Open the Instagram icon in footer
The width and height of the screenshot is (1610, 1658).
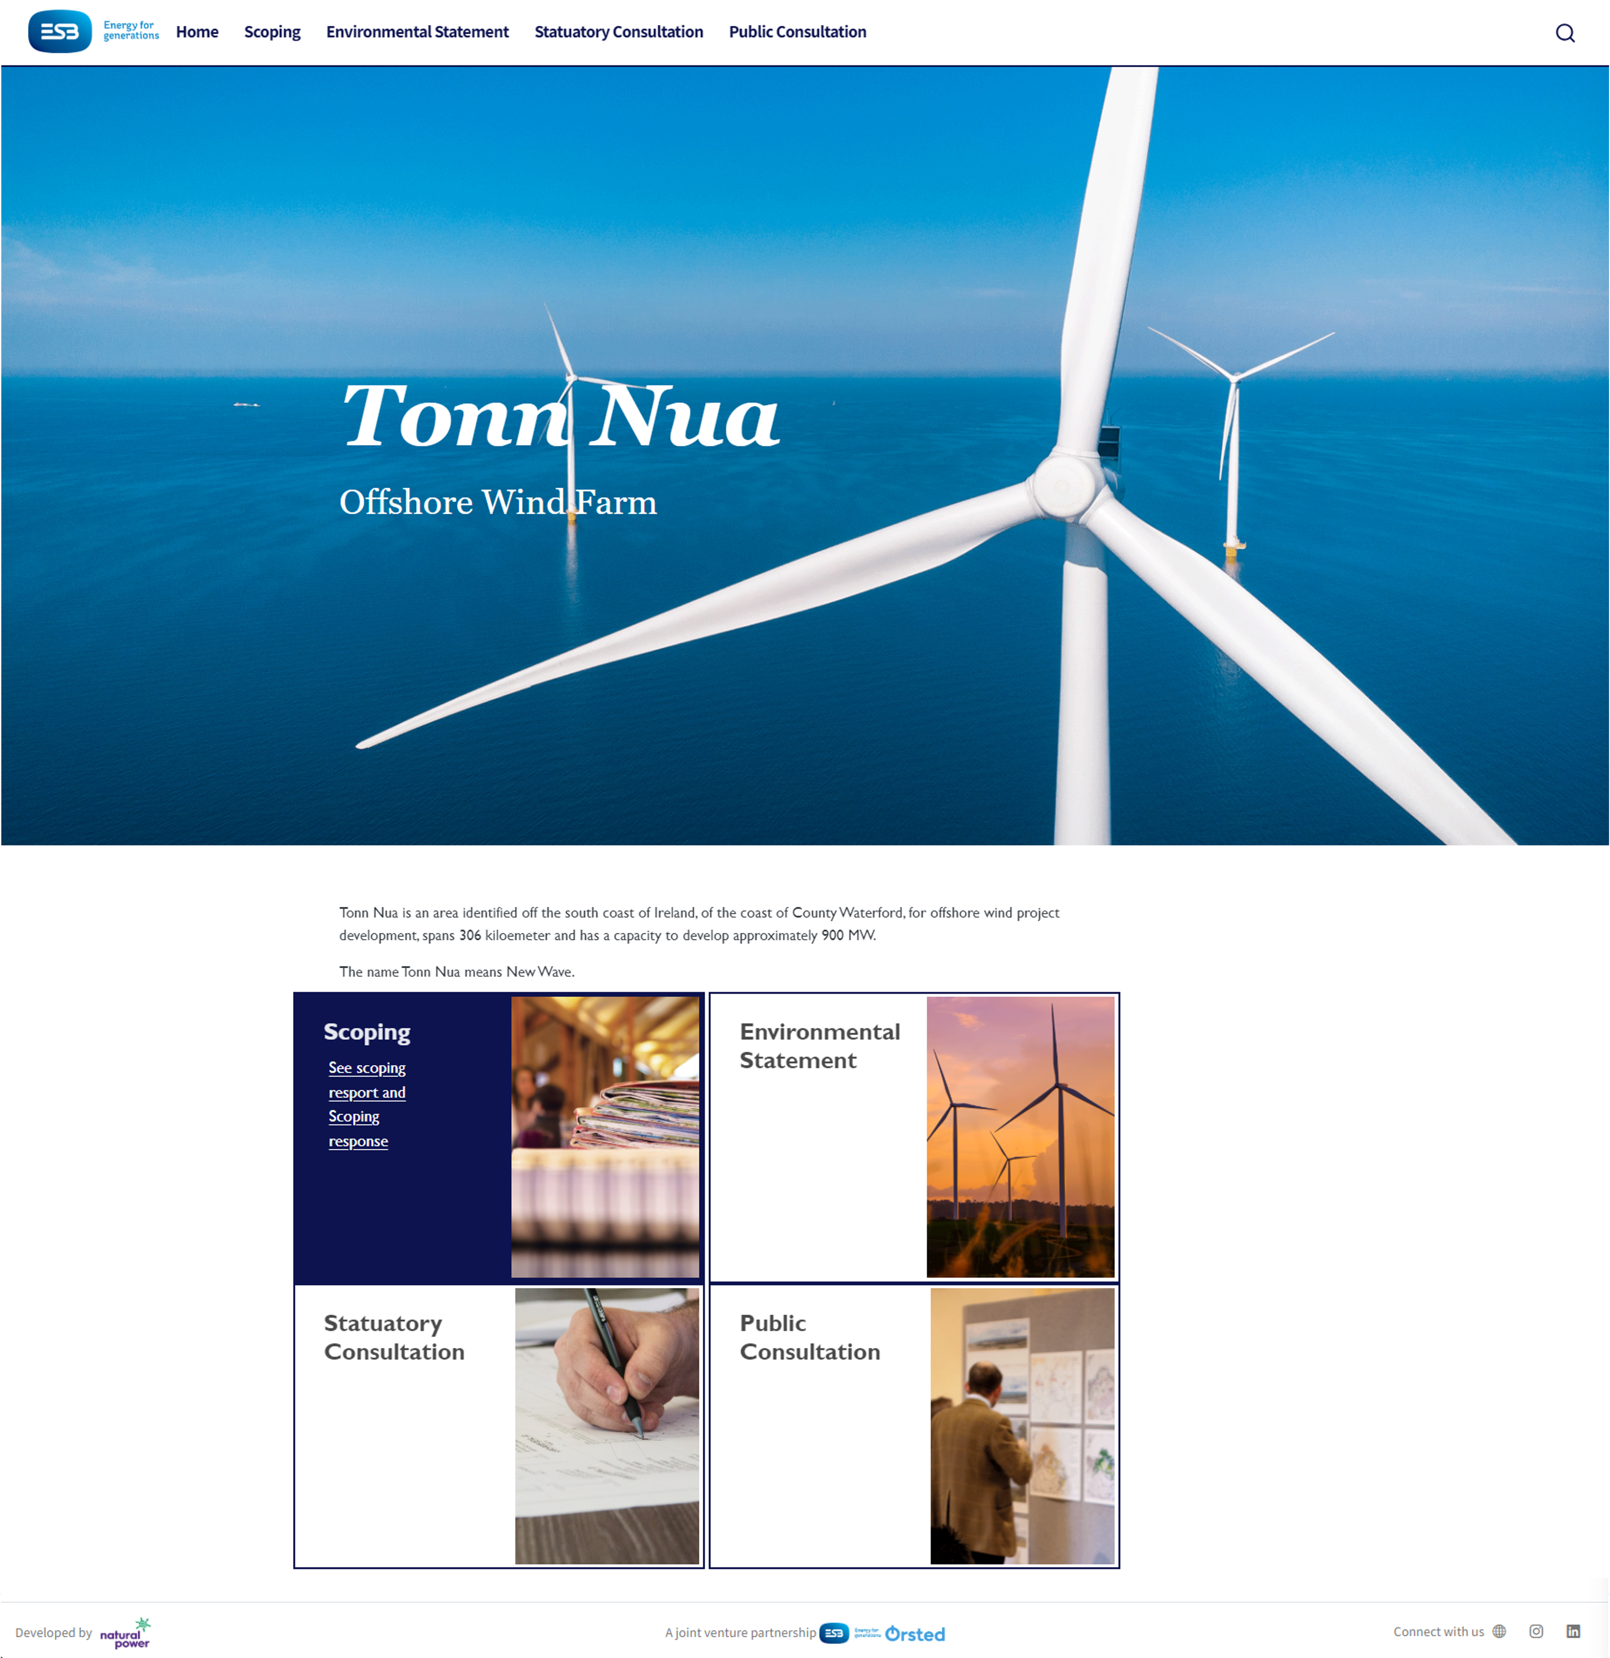[1536, 1631]
